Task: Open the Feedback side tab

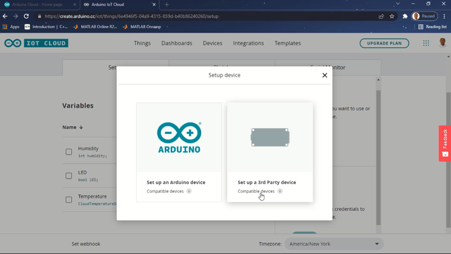Action: pyautogui.click(x=445, y=143)
